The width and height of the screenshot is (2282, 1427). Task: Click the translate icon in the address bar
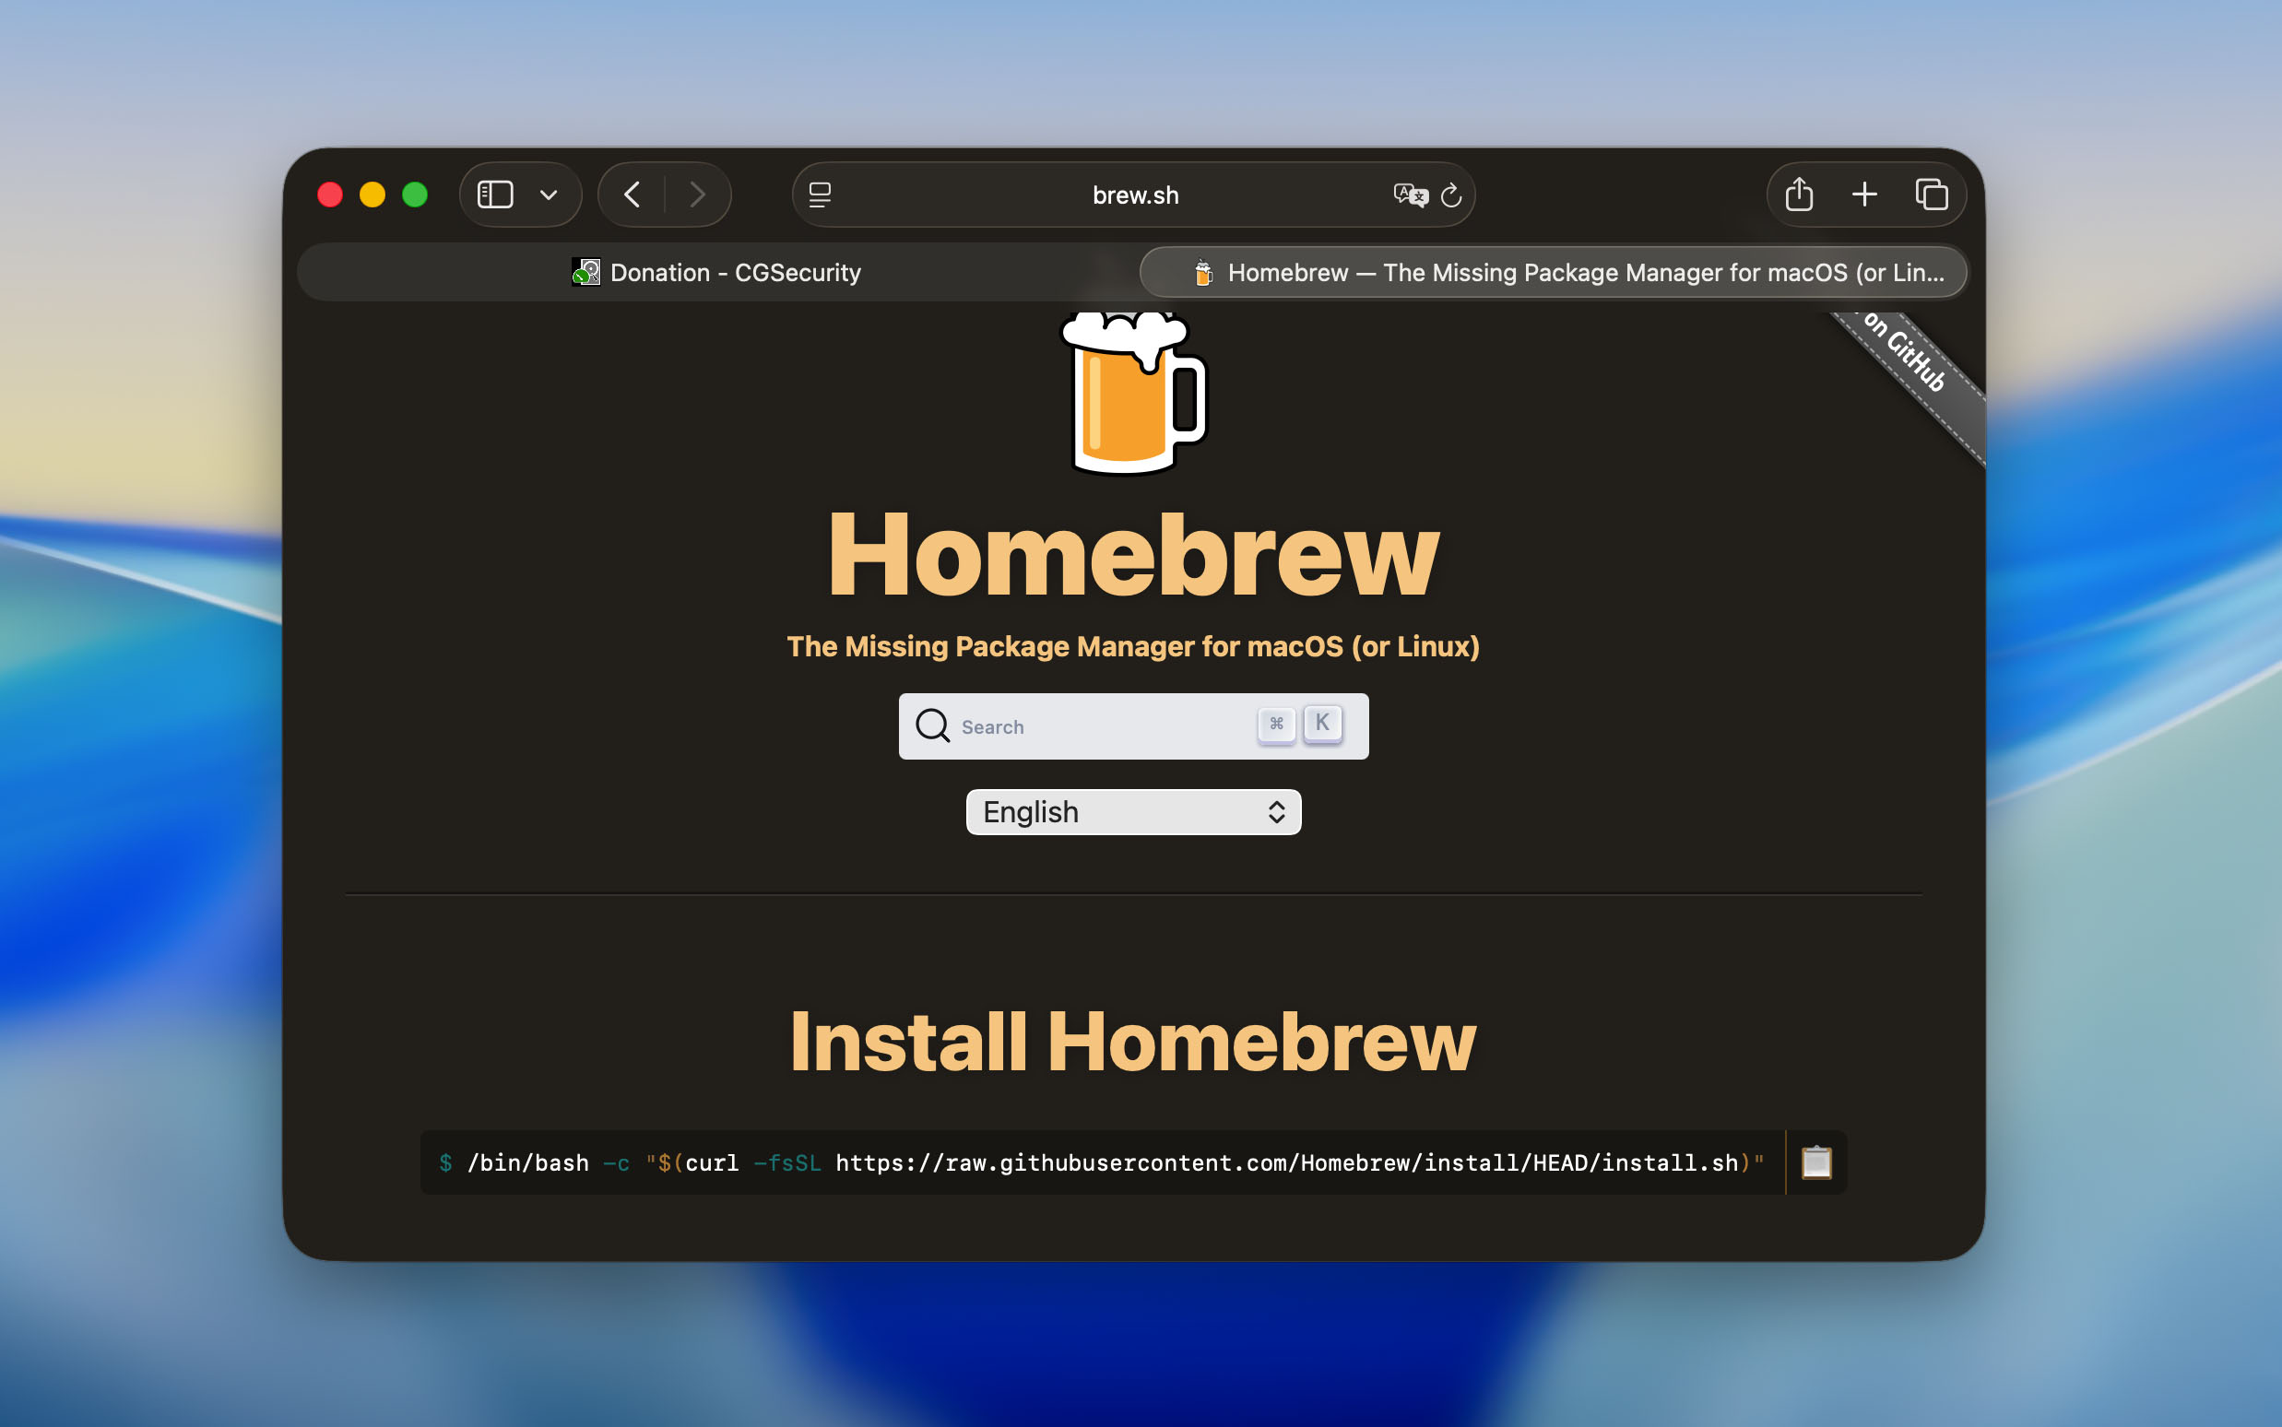click(x=1410, y=195)
